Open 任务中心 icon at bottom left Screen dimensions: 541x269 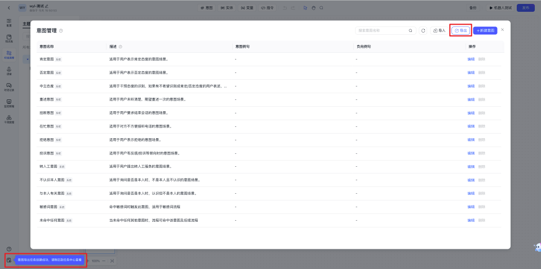pyautogui.click(x=9, y=260)
